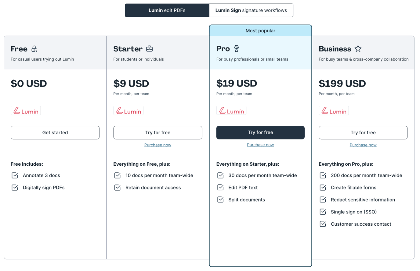Image resolution: width=420 pixels, height=271 pixels.
Task: Click the checkmark icon beside Split documents
Action: tap(220, 199)
